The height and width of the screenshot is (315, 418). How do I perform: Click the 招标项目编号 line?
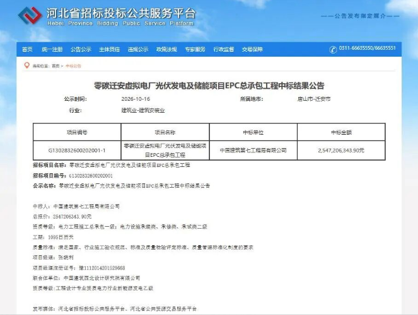tap(73, 176)
